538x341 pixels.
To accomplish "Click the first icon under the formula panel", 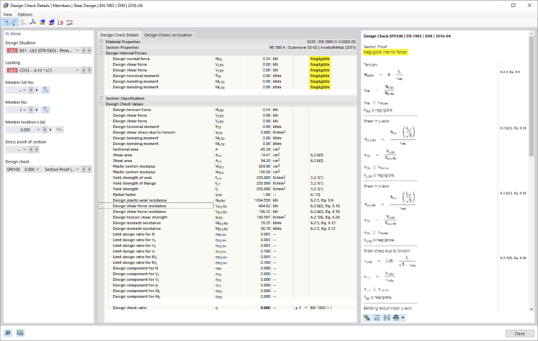I will pos(367,318).
